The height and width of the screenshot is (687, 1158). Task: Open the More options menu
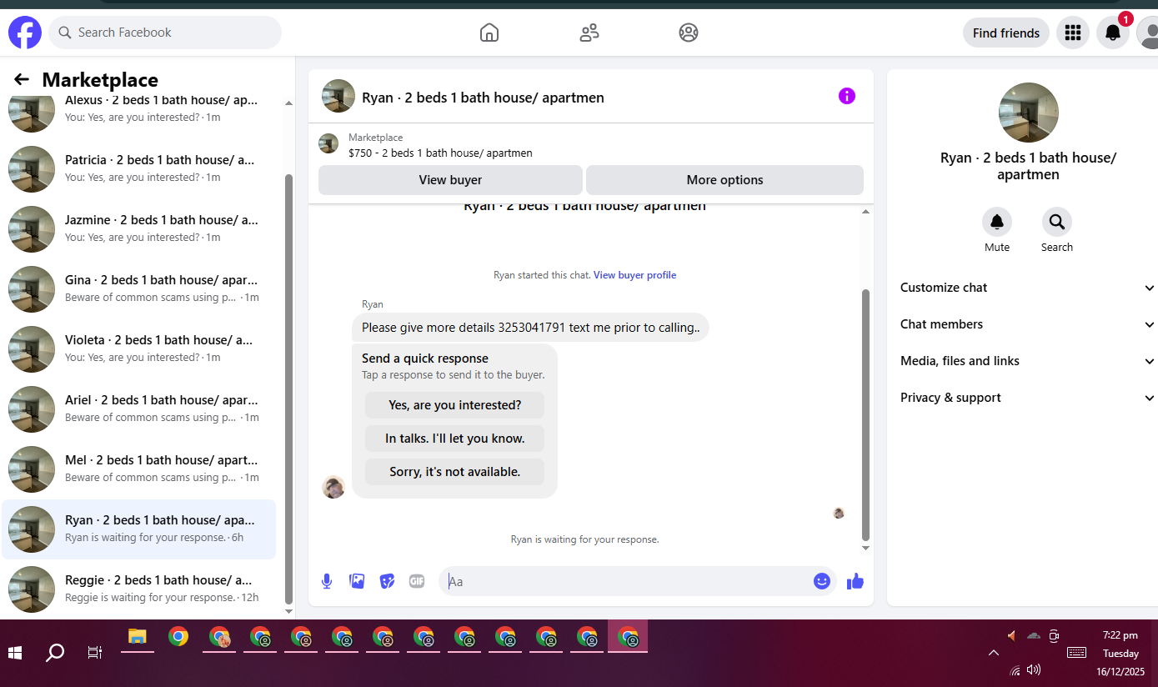724,180
